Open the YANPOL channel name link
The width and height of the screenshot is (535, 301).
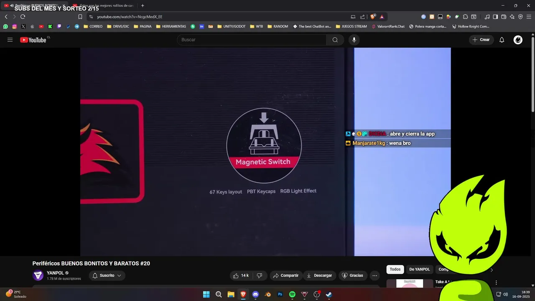point(55,273)
